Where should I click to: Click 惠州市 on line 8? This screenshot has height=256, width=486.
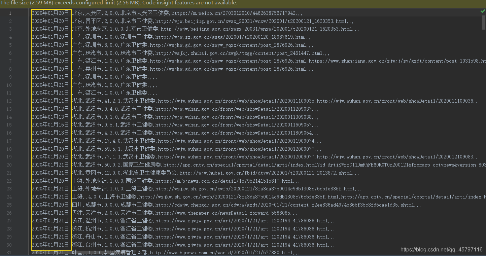pos(93,69)
